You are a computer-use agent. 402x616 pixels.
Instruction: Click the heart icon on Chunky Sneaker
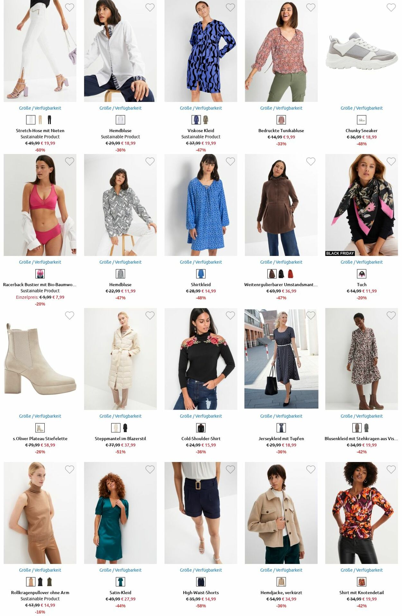[391, 7]
